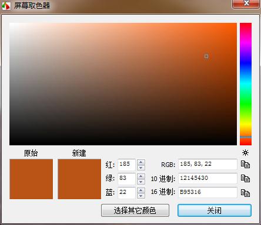The image size is (261, 225).
Task: Copy the hex value B95316
Action: 245,193
